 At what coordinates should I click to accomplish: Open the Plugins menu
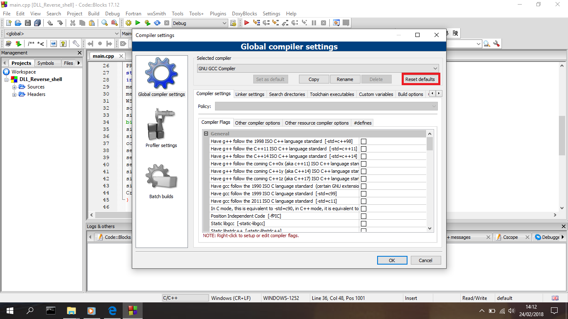(x=218, y=13)
